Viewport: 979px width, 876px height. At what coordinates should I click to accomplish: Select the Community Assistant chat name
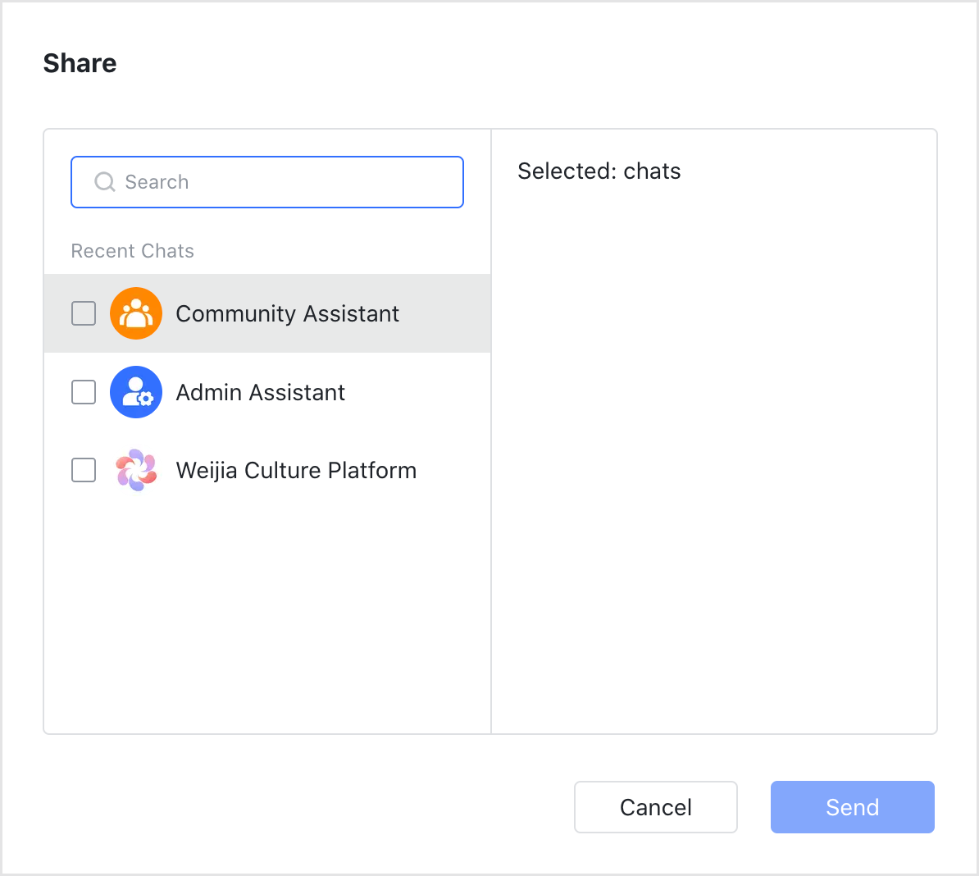coord(287,313)
